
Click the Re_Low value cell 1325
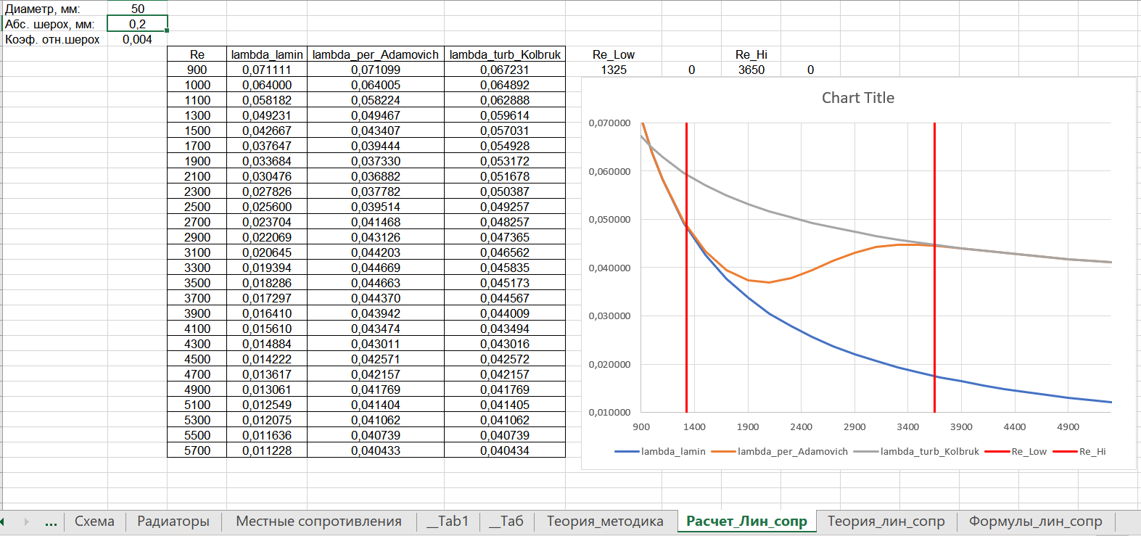click(614, 70)
